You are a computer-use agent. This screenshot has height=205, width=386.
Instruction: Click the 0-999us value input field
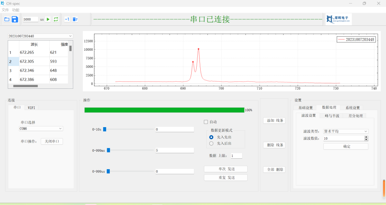click(175, 171)
